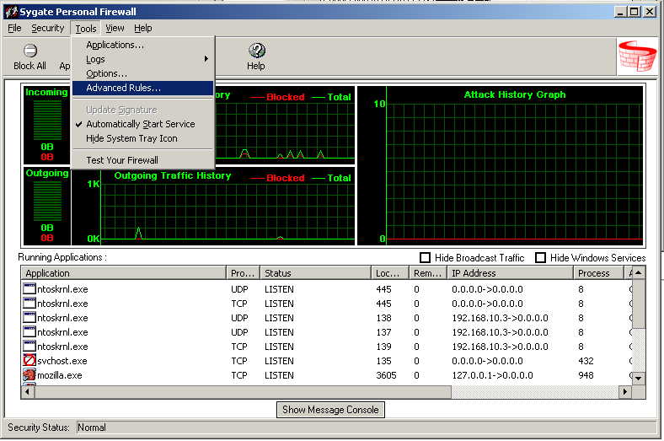Viewport: 664px width, 441px height.
Task: Click the last ntoskrnl.exe TCP 139 icon
Action: click(x=29, y=347)
